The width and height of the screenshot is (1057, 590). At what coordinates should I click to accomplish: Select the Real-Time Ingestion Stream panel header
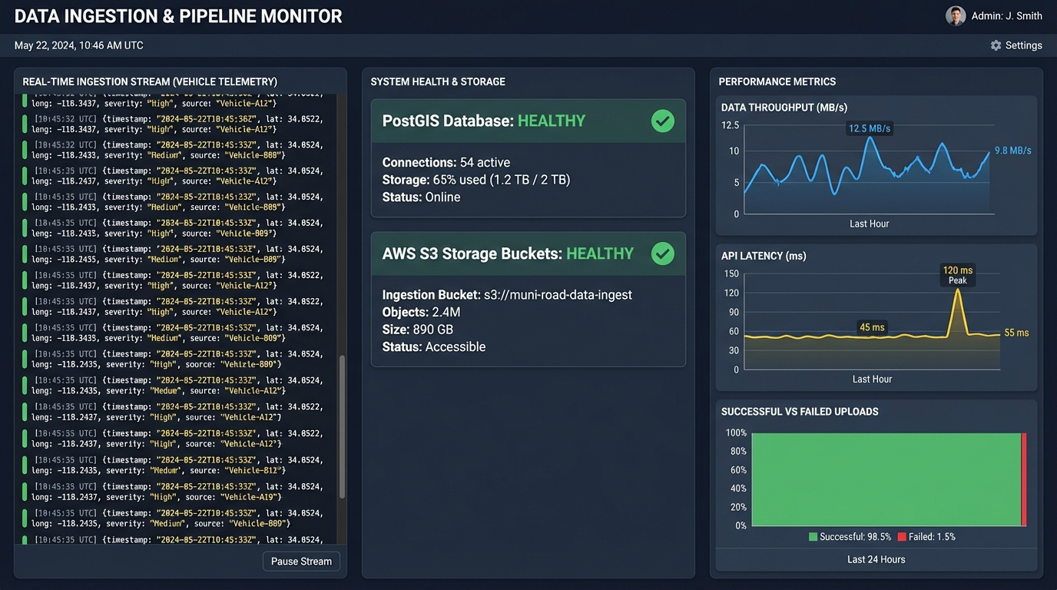click(150, 81)
